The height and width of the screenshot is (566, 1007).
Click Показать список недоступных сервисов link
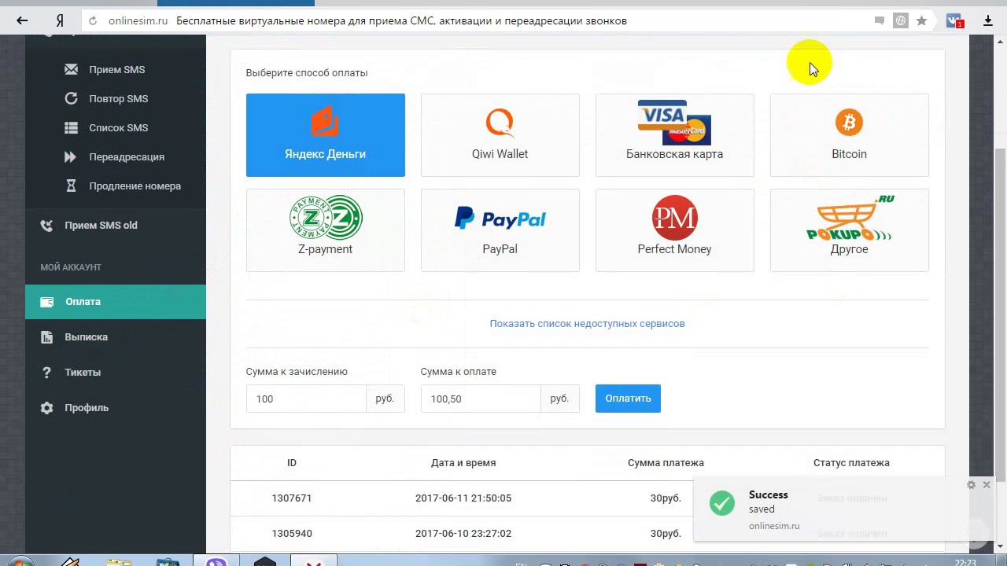click(x=587, y=323)
